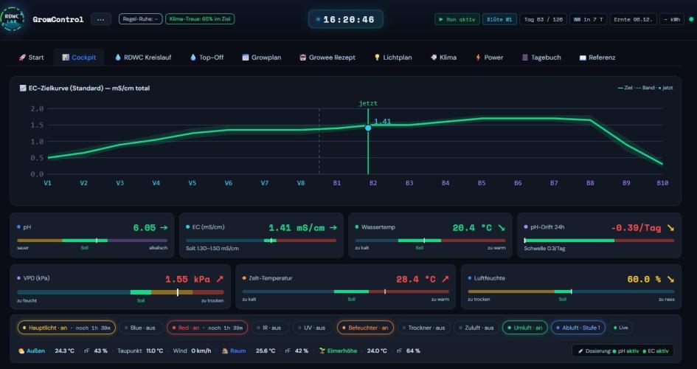The height and width of the screenshot is (369, 697).
Task: Toggle the Zuluft aus pill
Action: pyautogui.click(x=476, y=328)
